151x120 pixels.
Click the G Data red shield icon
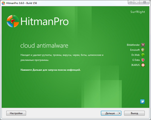[x=143, y=60]
